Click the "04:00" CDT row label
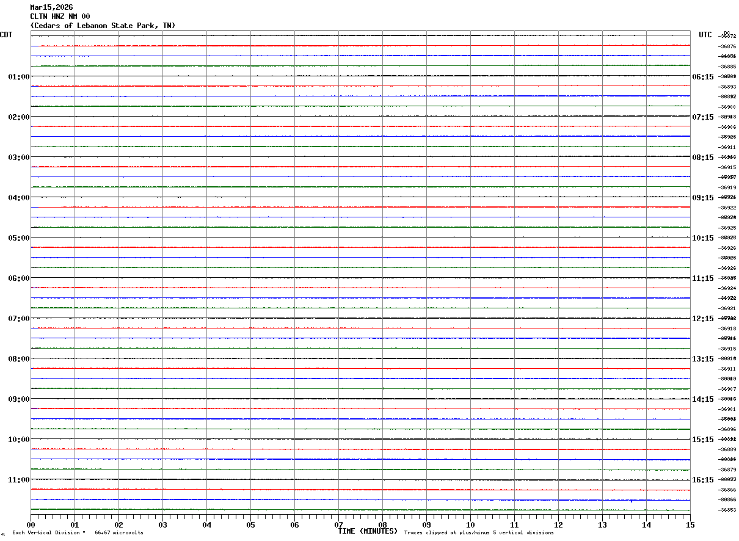The height and width of the screenshot is (541, 739). [x=19, y=198]
